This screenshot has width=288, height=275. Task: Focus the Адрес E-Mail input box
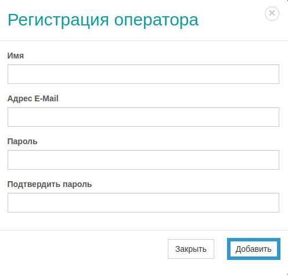point(143,117)
